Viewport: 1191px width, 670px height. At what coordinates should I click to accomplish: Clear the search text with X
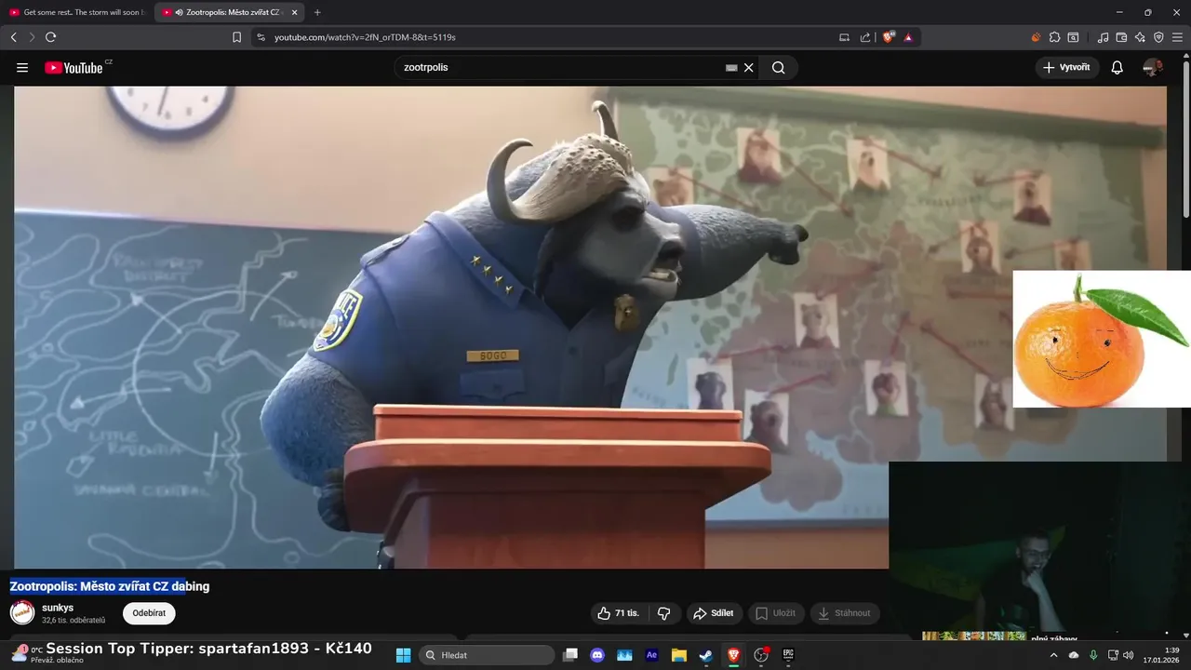(749, 67)
